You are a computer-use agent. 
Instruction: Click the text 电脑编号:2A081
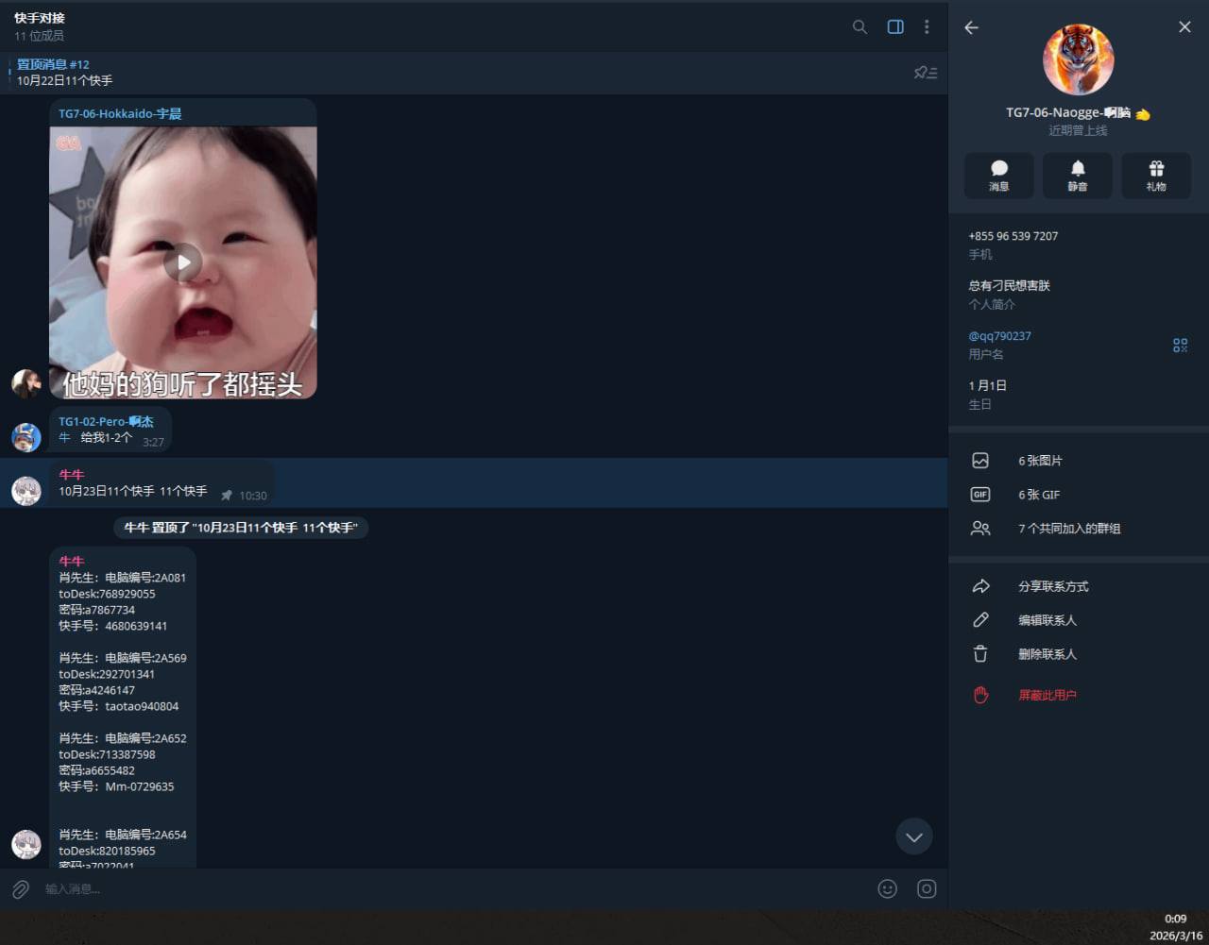145,578
